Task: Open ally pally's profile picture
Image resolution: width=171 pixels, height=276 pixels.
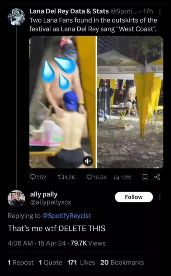Action: click(x=16, y=199)
